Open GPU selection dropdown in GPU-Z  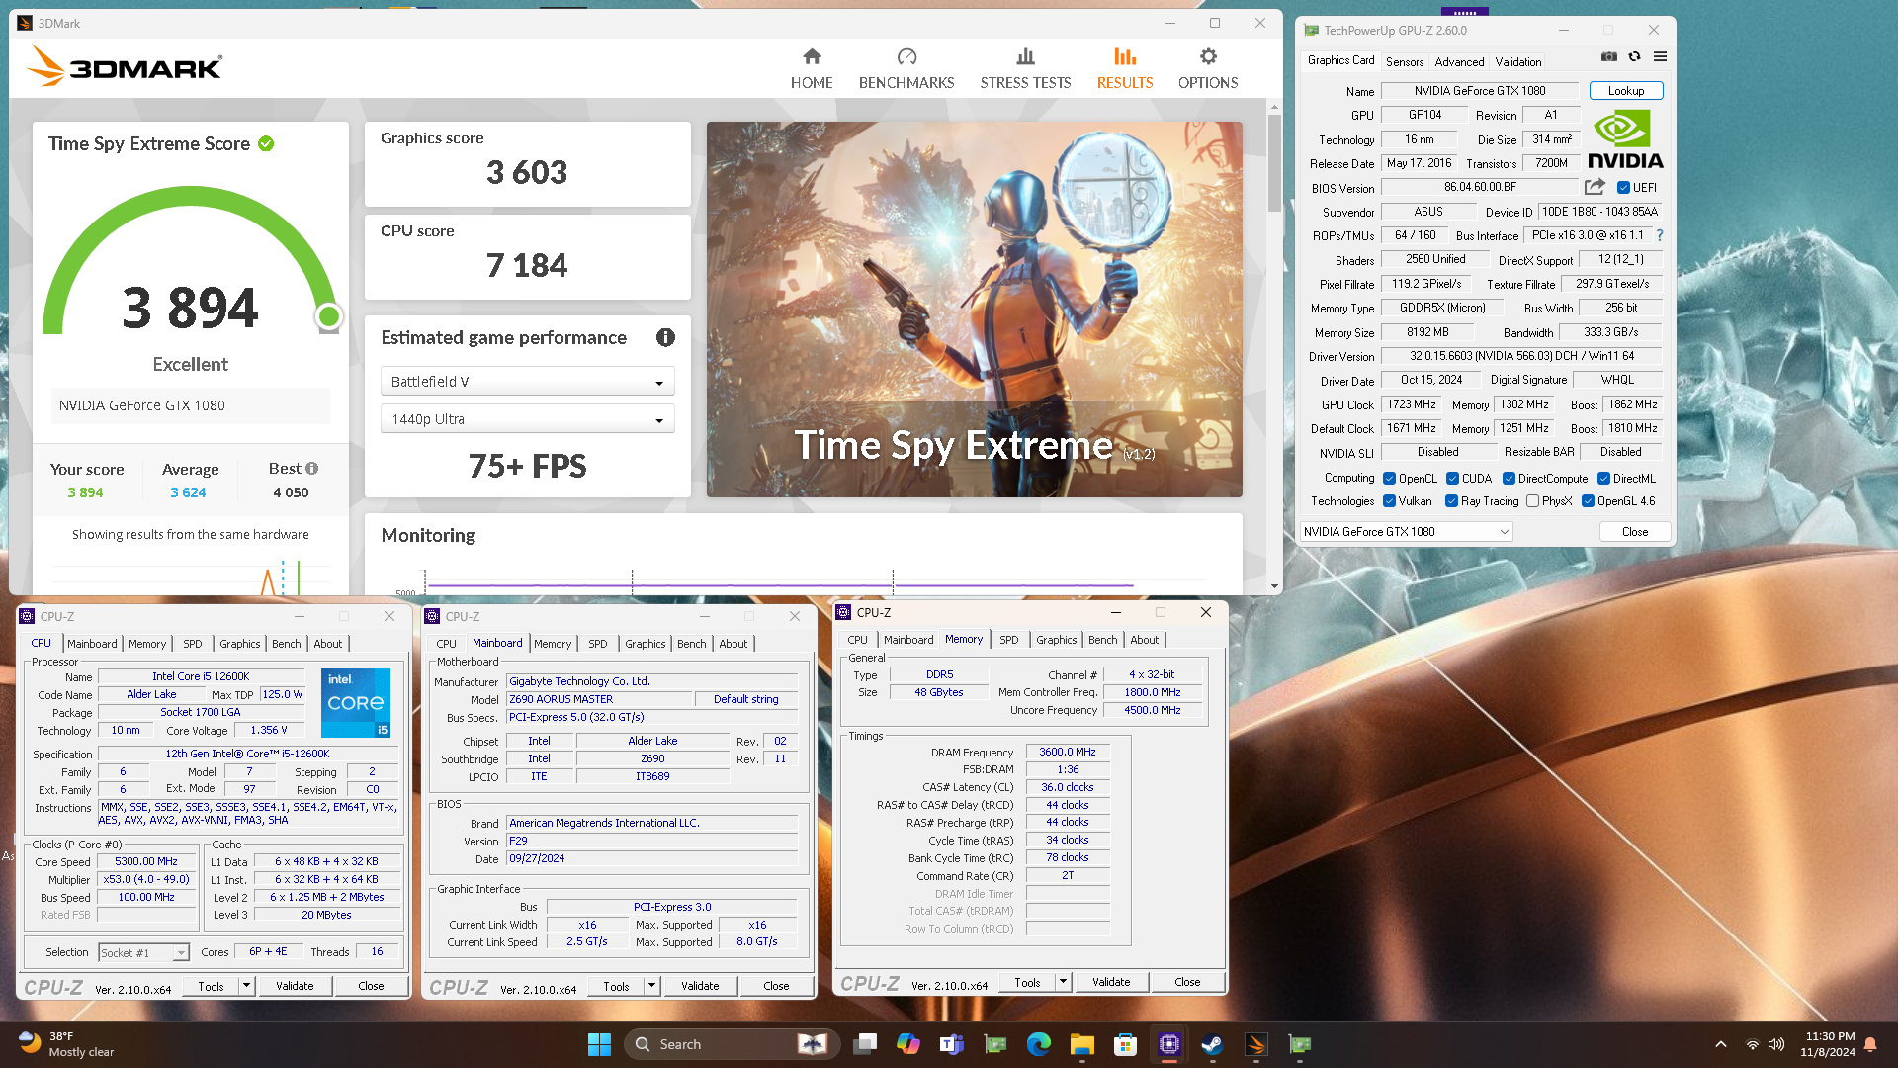pyautogui.click(x=1406, y=531)
